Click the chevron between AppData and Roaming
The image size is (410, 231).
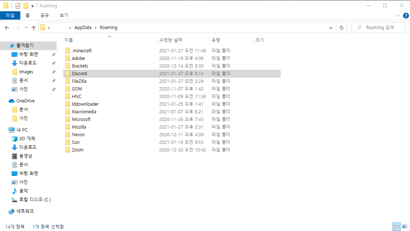pyautogui.click(x=96, y=28)
